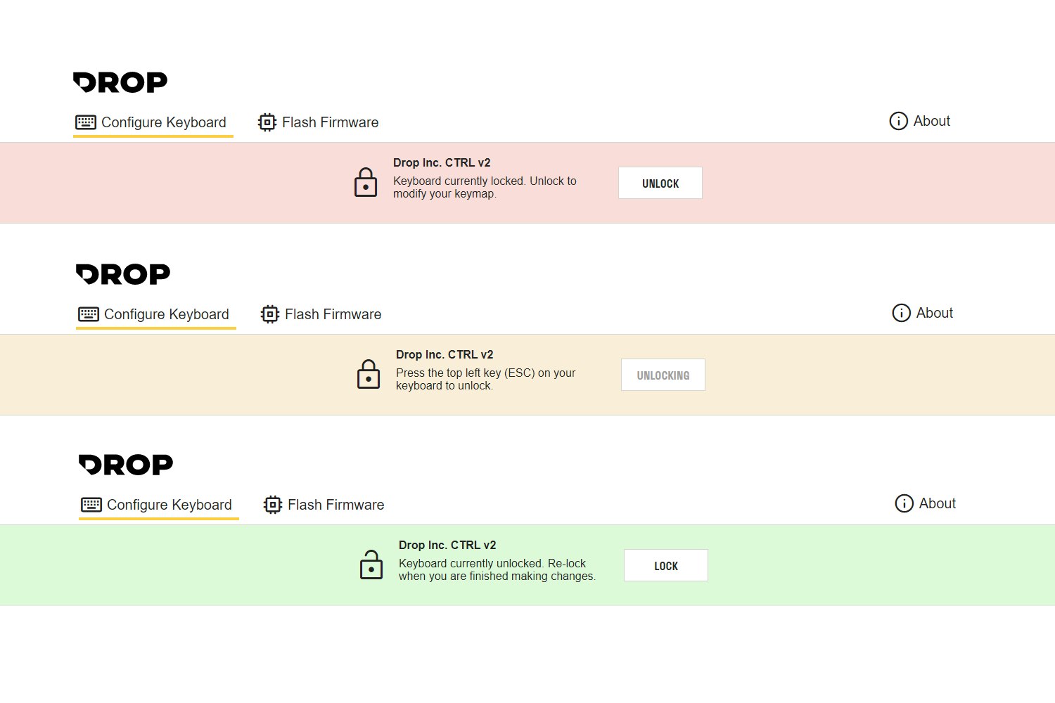Click the greyed-out UNLOCKING button

663,375
